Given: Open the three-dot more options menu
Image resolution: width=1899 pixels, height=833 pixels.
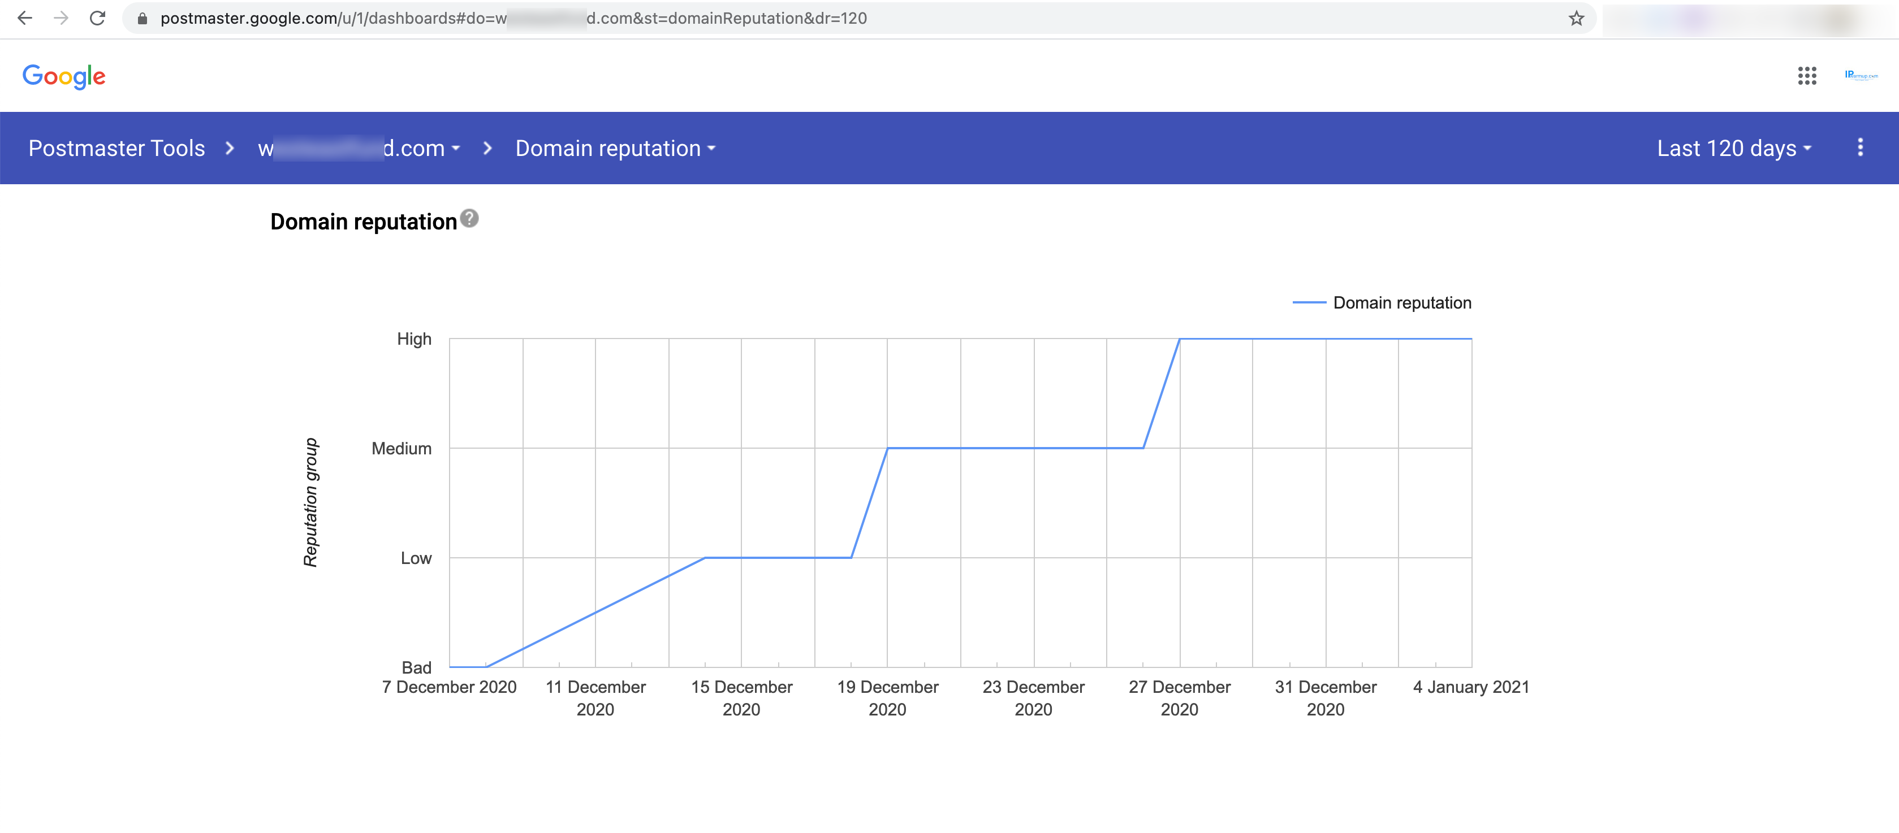Looking at the screenshot, I should pos(1860,147).
